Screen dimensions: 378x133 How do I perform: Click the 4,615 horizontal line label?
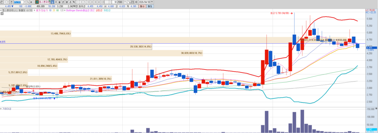3,42
